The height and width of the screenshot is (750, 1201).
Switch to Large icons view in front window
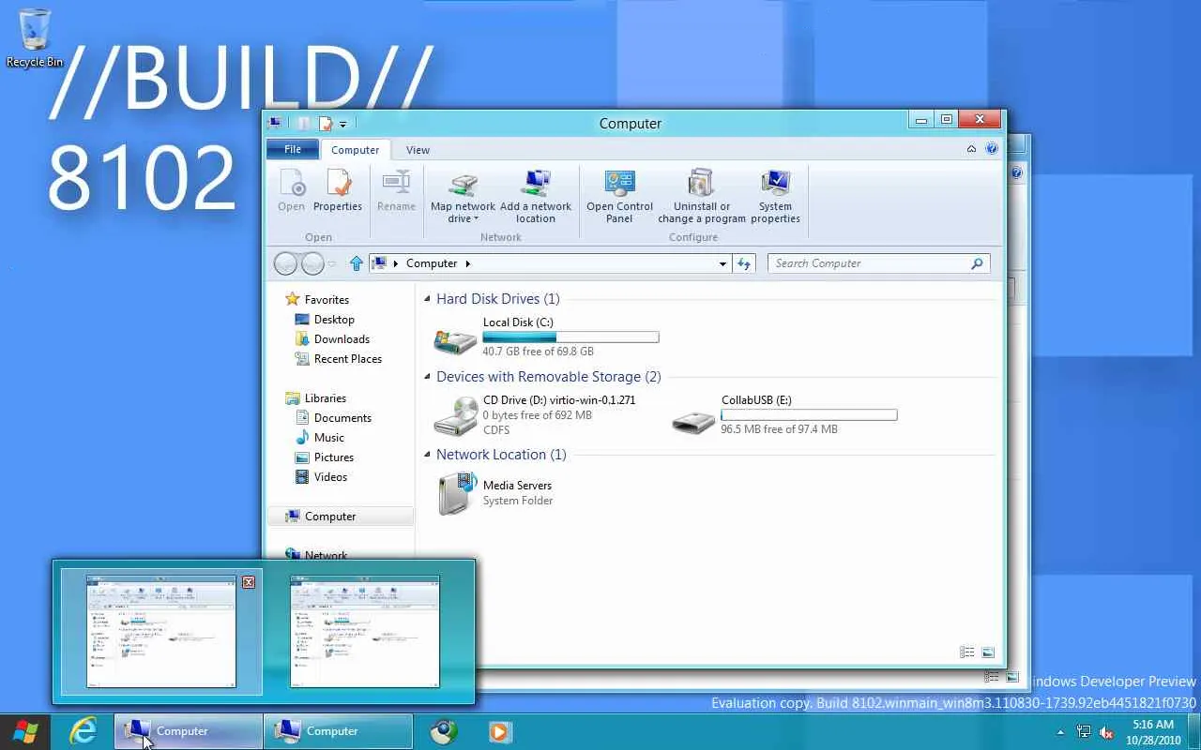click(x=987, y=652)
